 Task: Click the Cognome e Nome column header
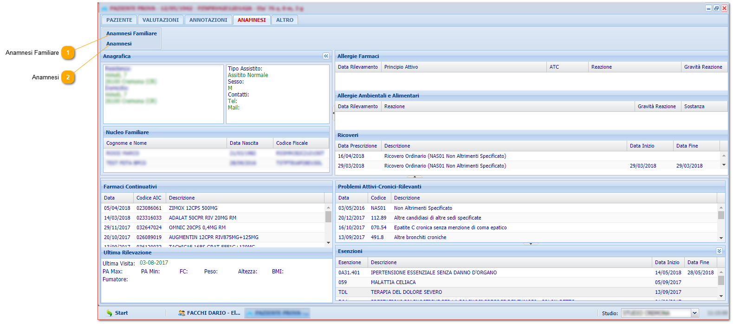pyautogui.click(x=165, y=143)
